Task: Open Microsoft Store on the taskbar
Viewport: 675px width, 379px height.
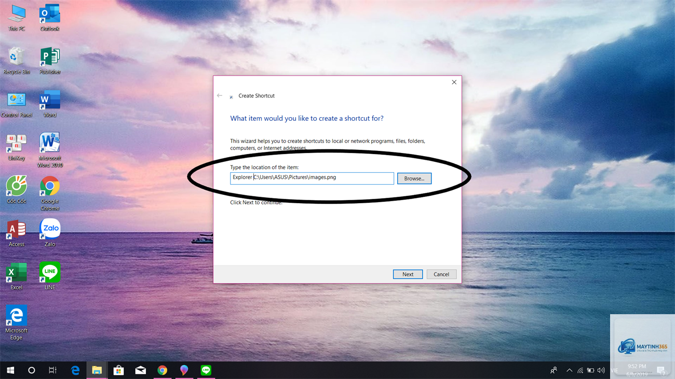Action: 119,370
